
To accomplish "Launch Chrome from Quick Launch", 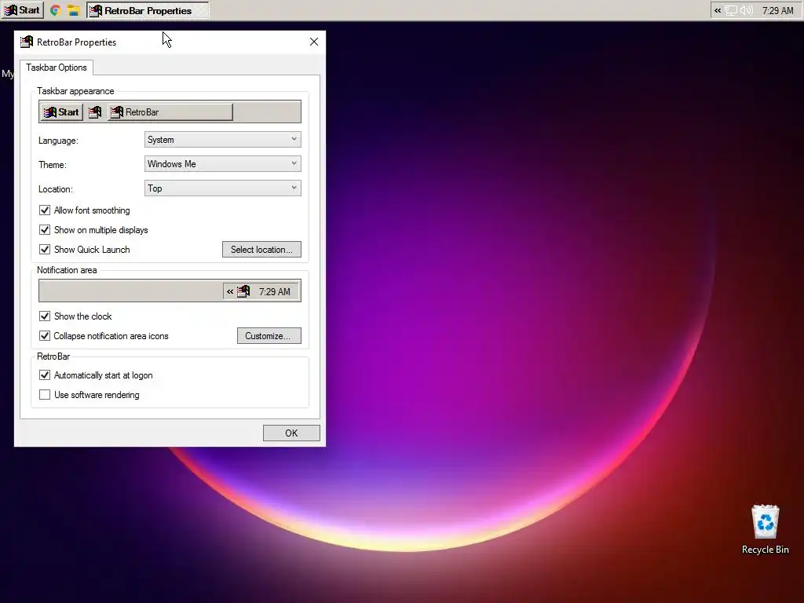I will [56, 10].
